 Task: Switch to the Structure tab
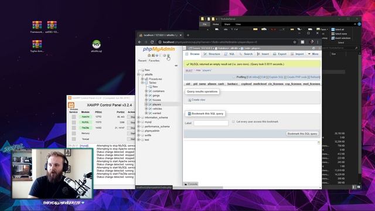[x=212, y=54]
